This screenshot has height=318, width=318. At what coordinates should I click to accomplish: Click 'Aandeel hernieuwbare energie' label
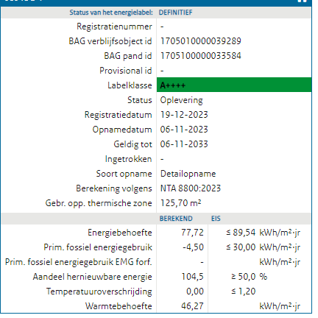point(92,277)
